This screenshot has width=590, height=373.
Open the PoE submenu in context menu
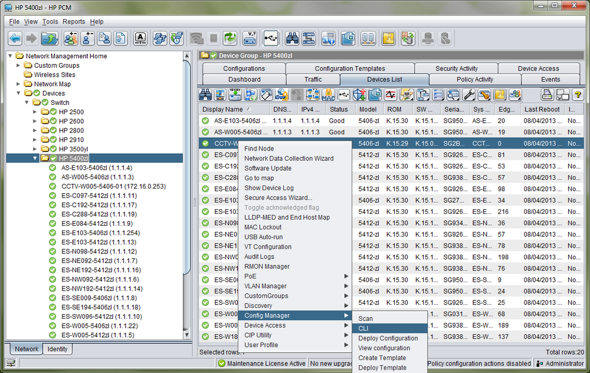click(296, 276)
